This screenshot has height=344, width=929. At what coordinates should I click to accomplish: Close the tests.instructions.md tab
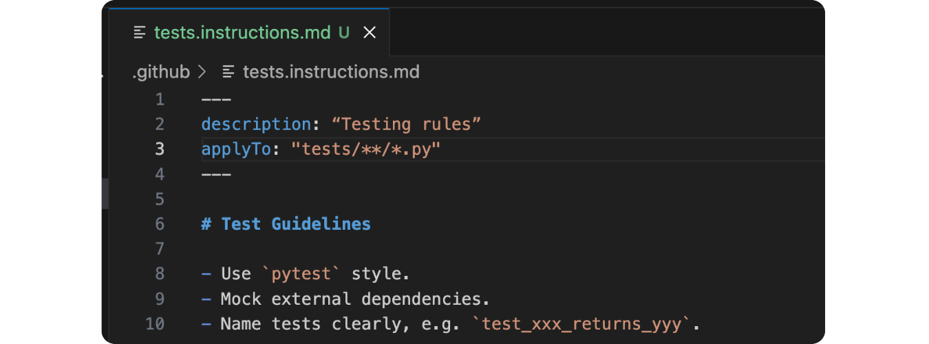pos(370,33)
